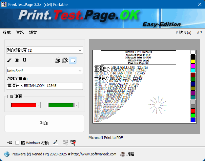Click the green gradient color swatch
The width and height of the screenshot is (205, 161).
[60, 105]
